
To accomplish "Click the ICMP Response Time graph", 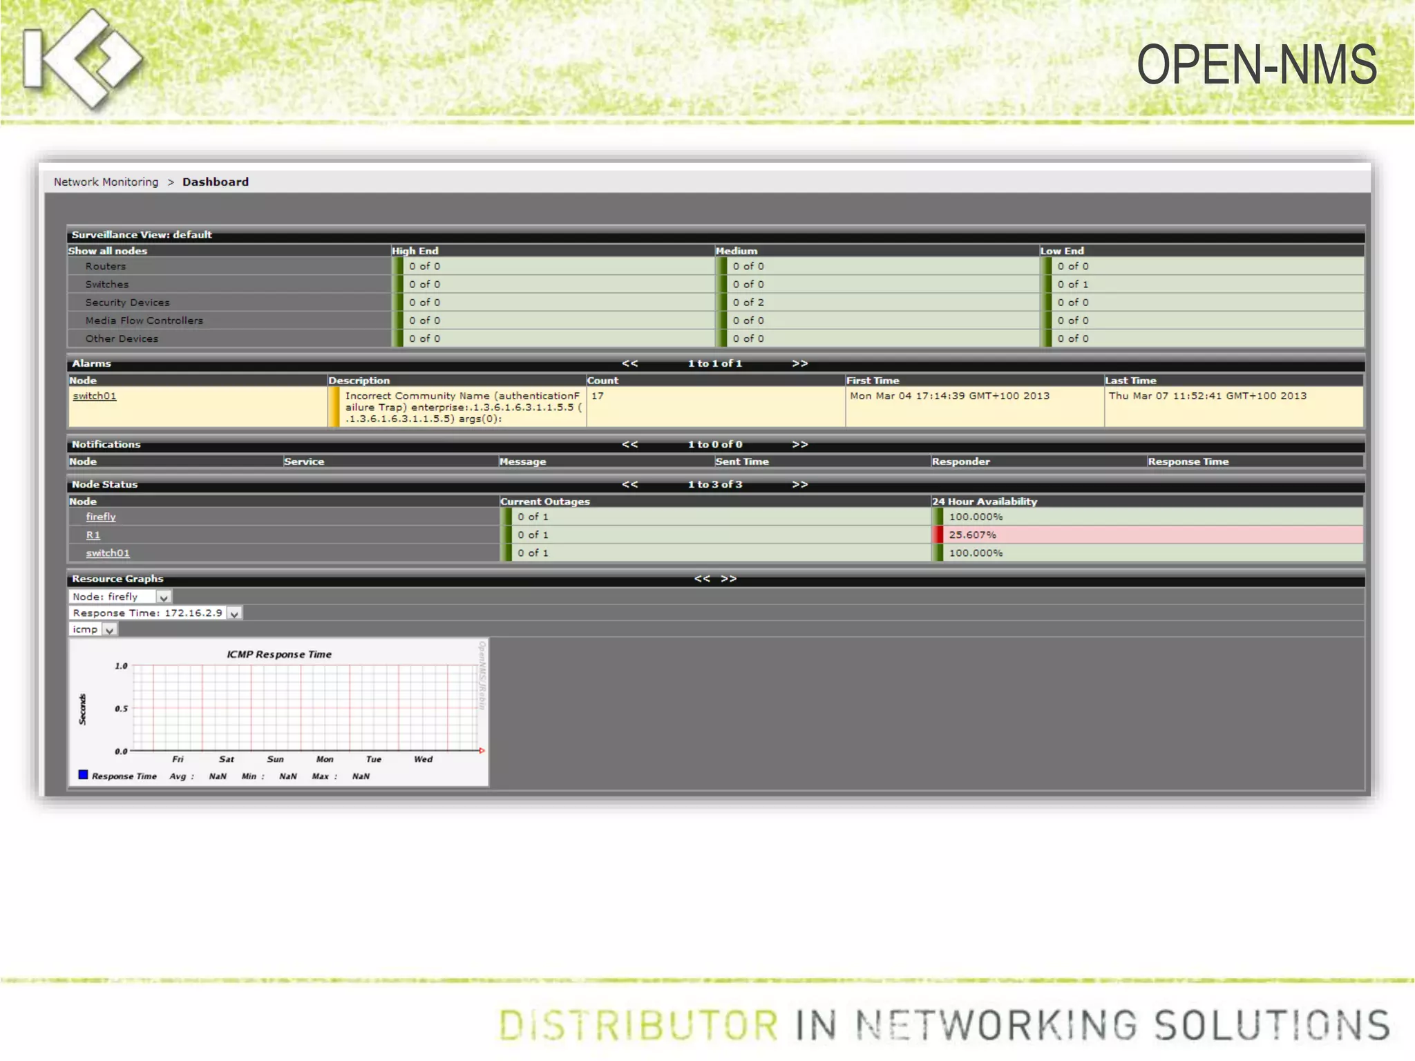I will pos(279,711).
